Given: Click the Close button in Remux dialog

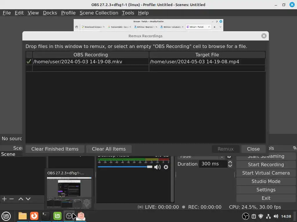Looking at the screenshot, I should (x=253, y=149).
